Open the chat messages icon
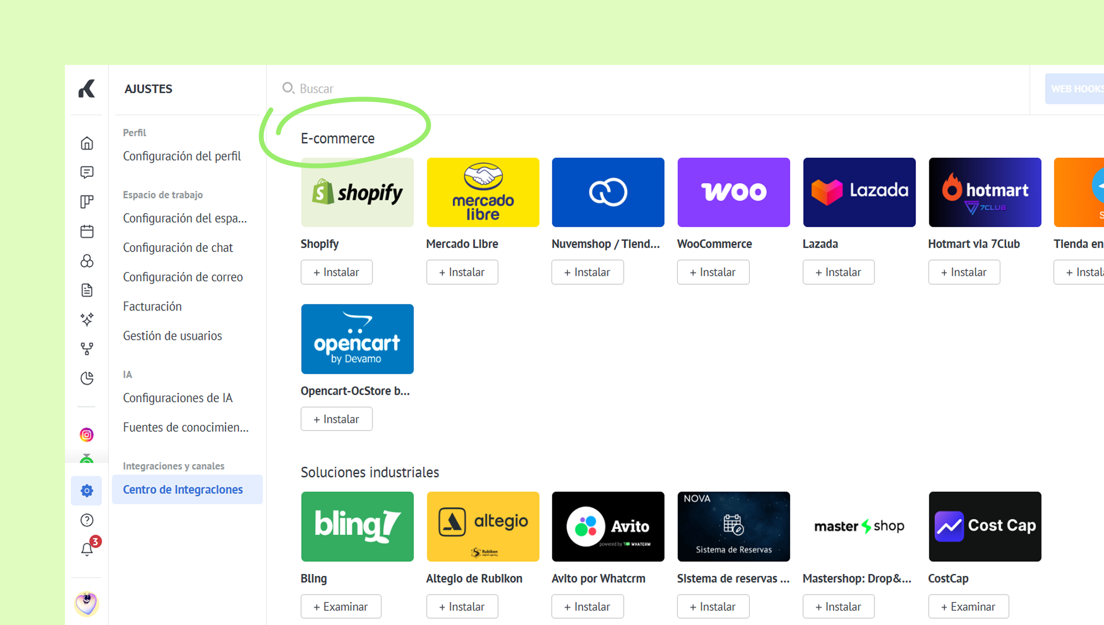This screenshot has height=625, width=1104. click(87, 172)
